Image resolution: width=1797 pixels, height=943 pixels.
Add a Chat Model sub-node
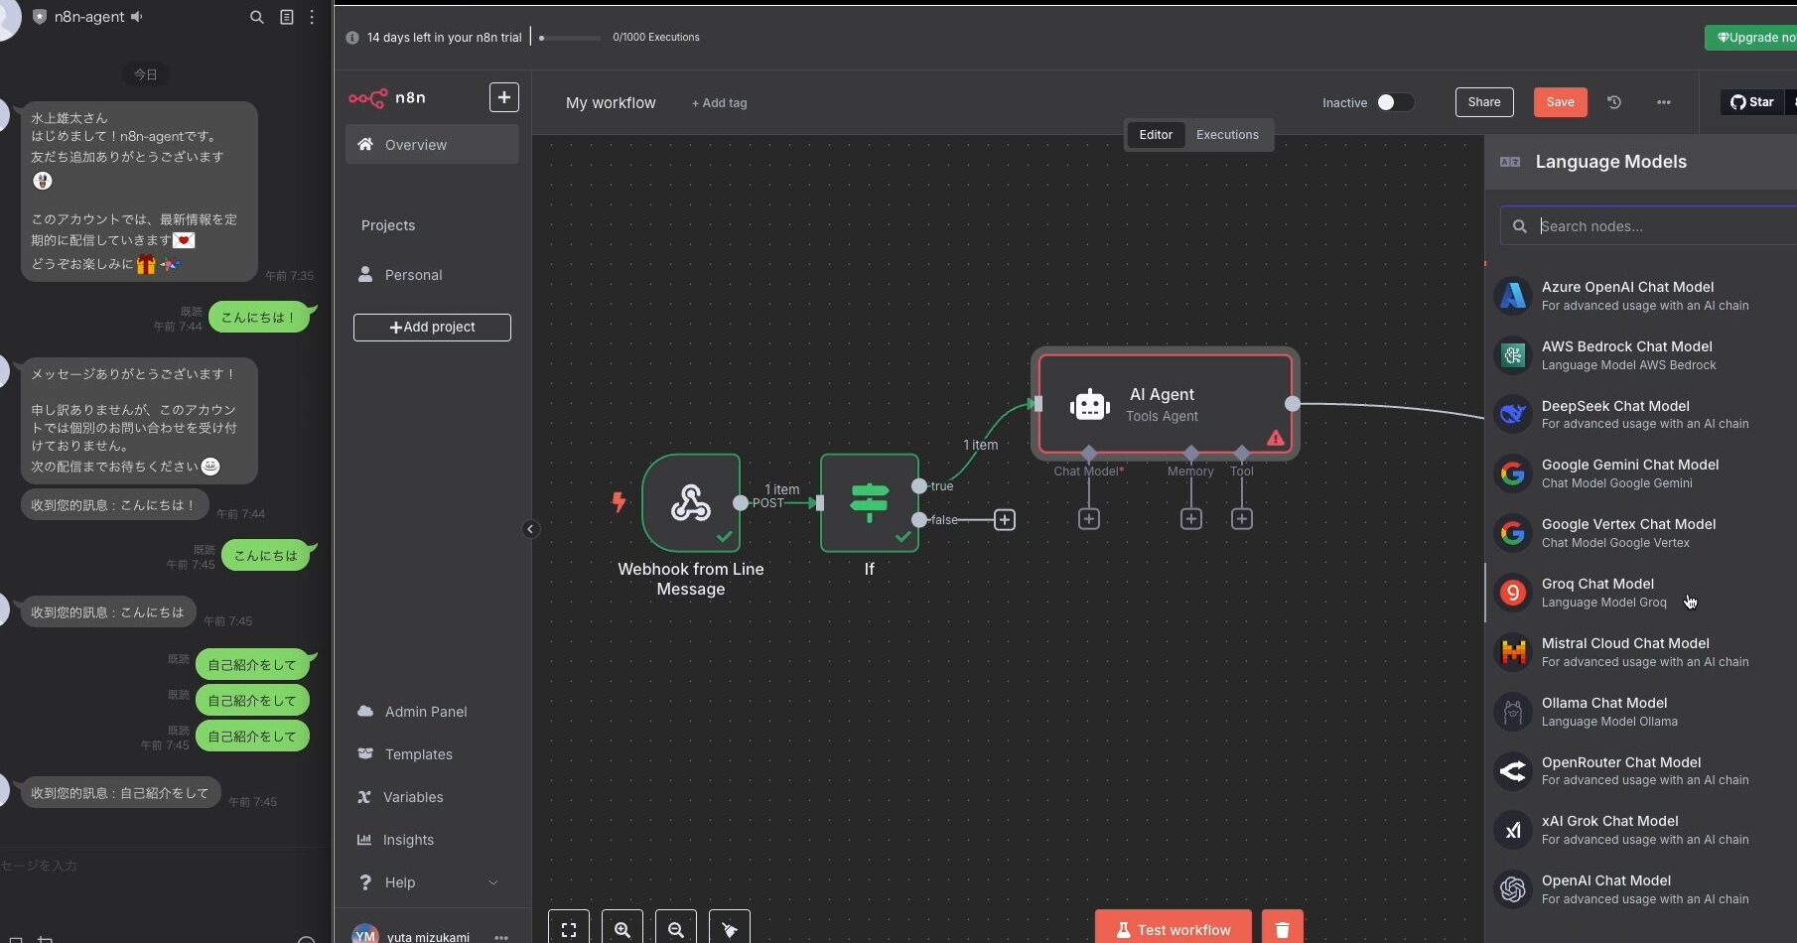(x=1089, y=519)
